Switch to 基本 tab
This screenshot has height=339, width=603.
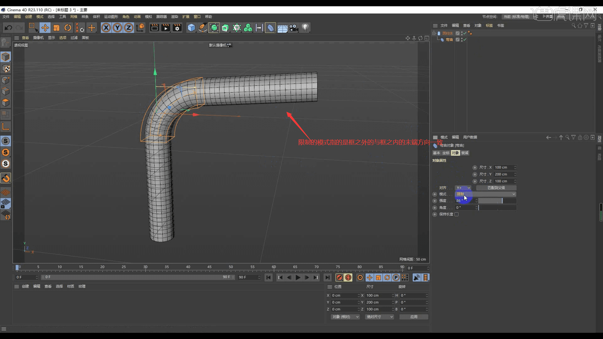(x=437, y=153)
